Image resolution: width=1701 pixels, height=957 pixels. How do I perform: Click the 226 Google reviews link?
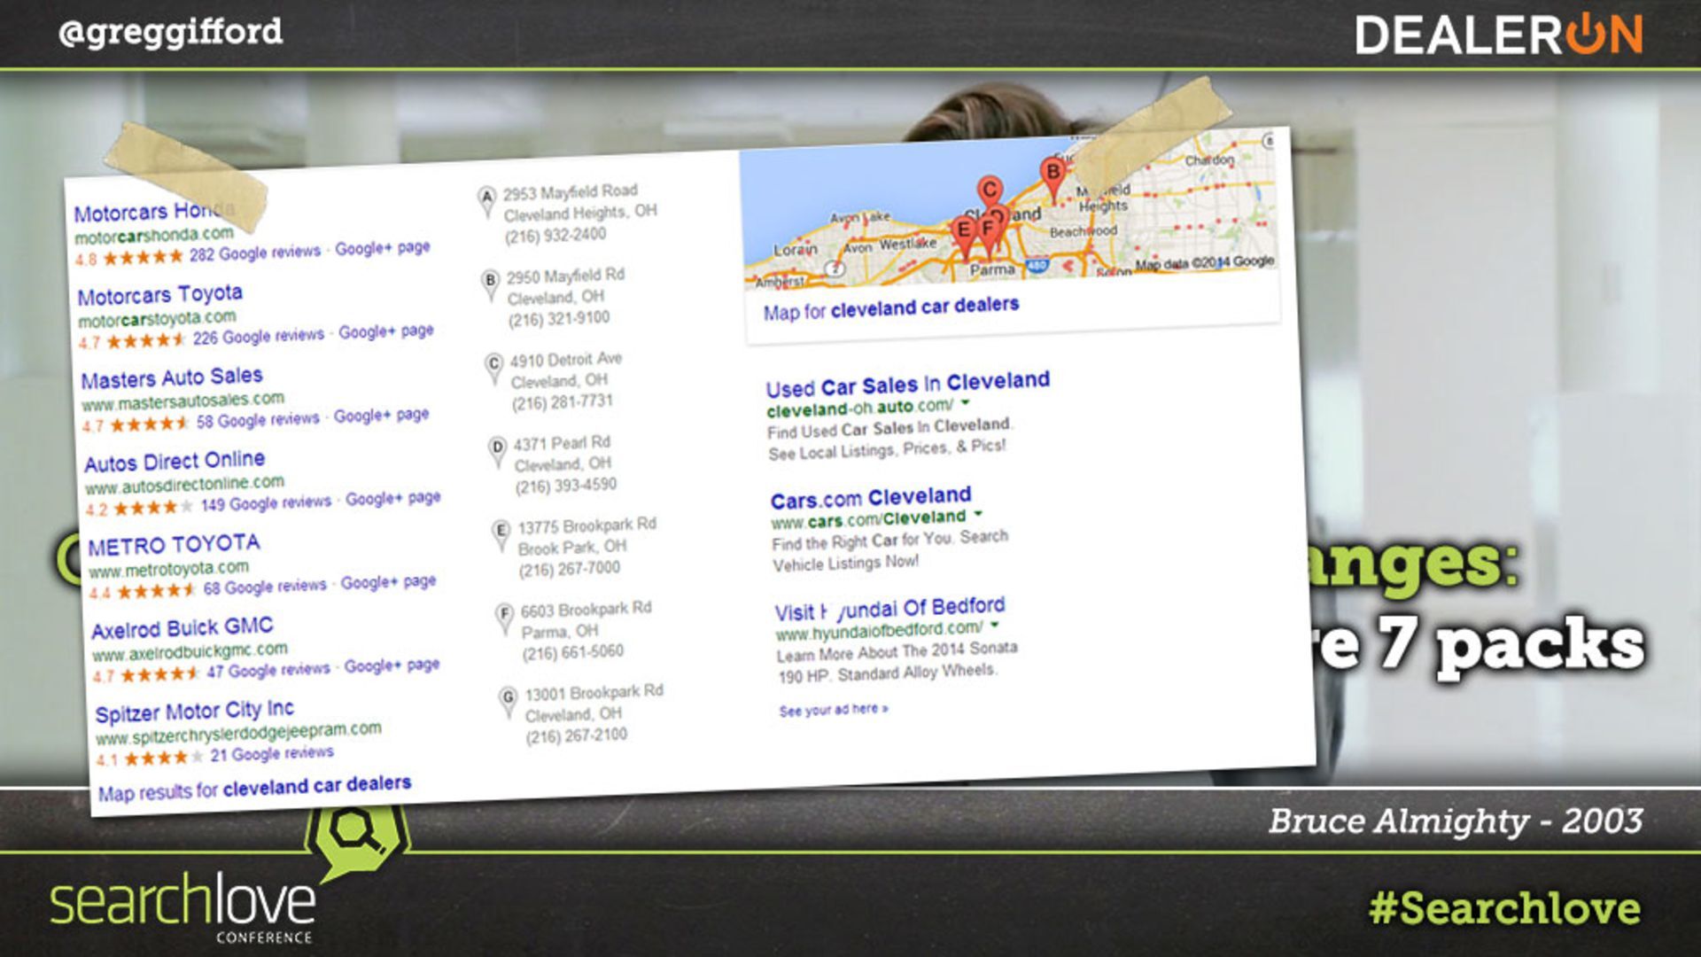[x=259, y=337]
